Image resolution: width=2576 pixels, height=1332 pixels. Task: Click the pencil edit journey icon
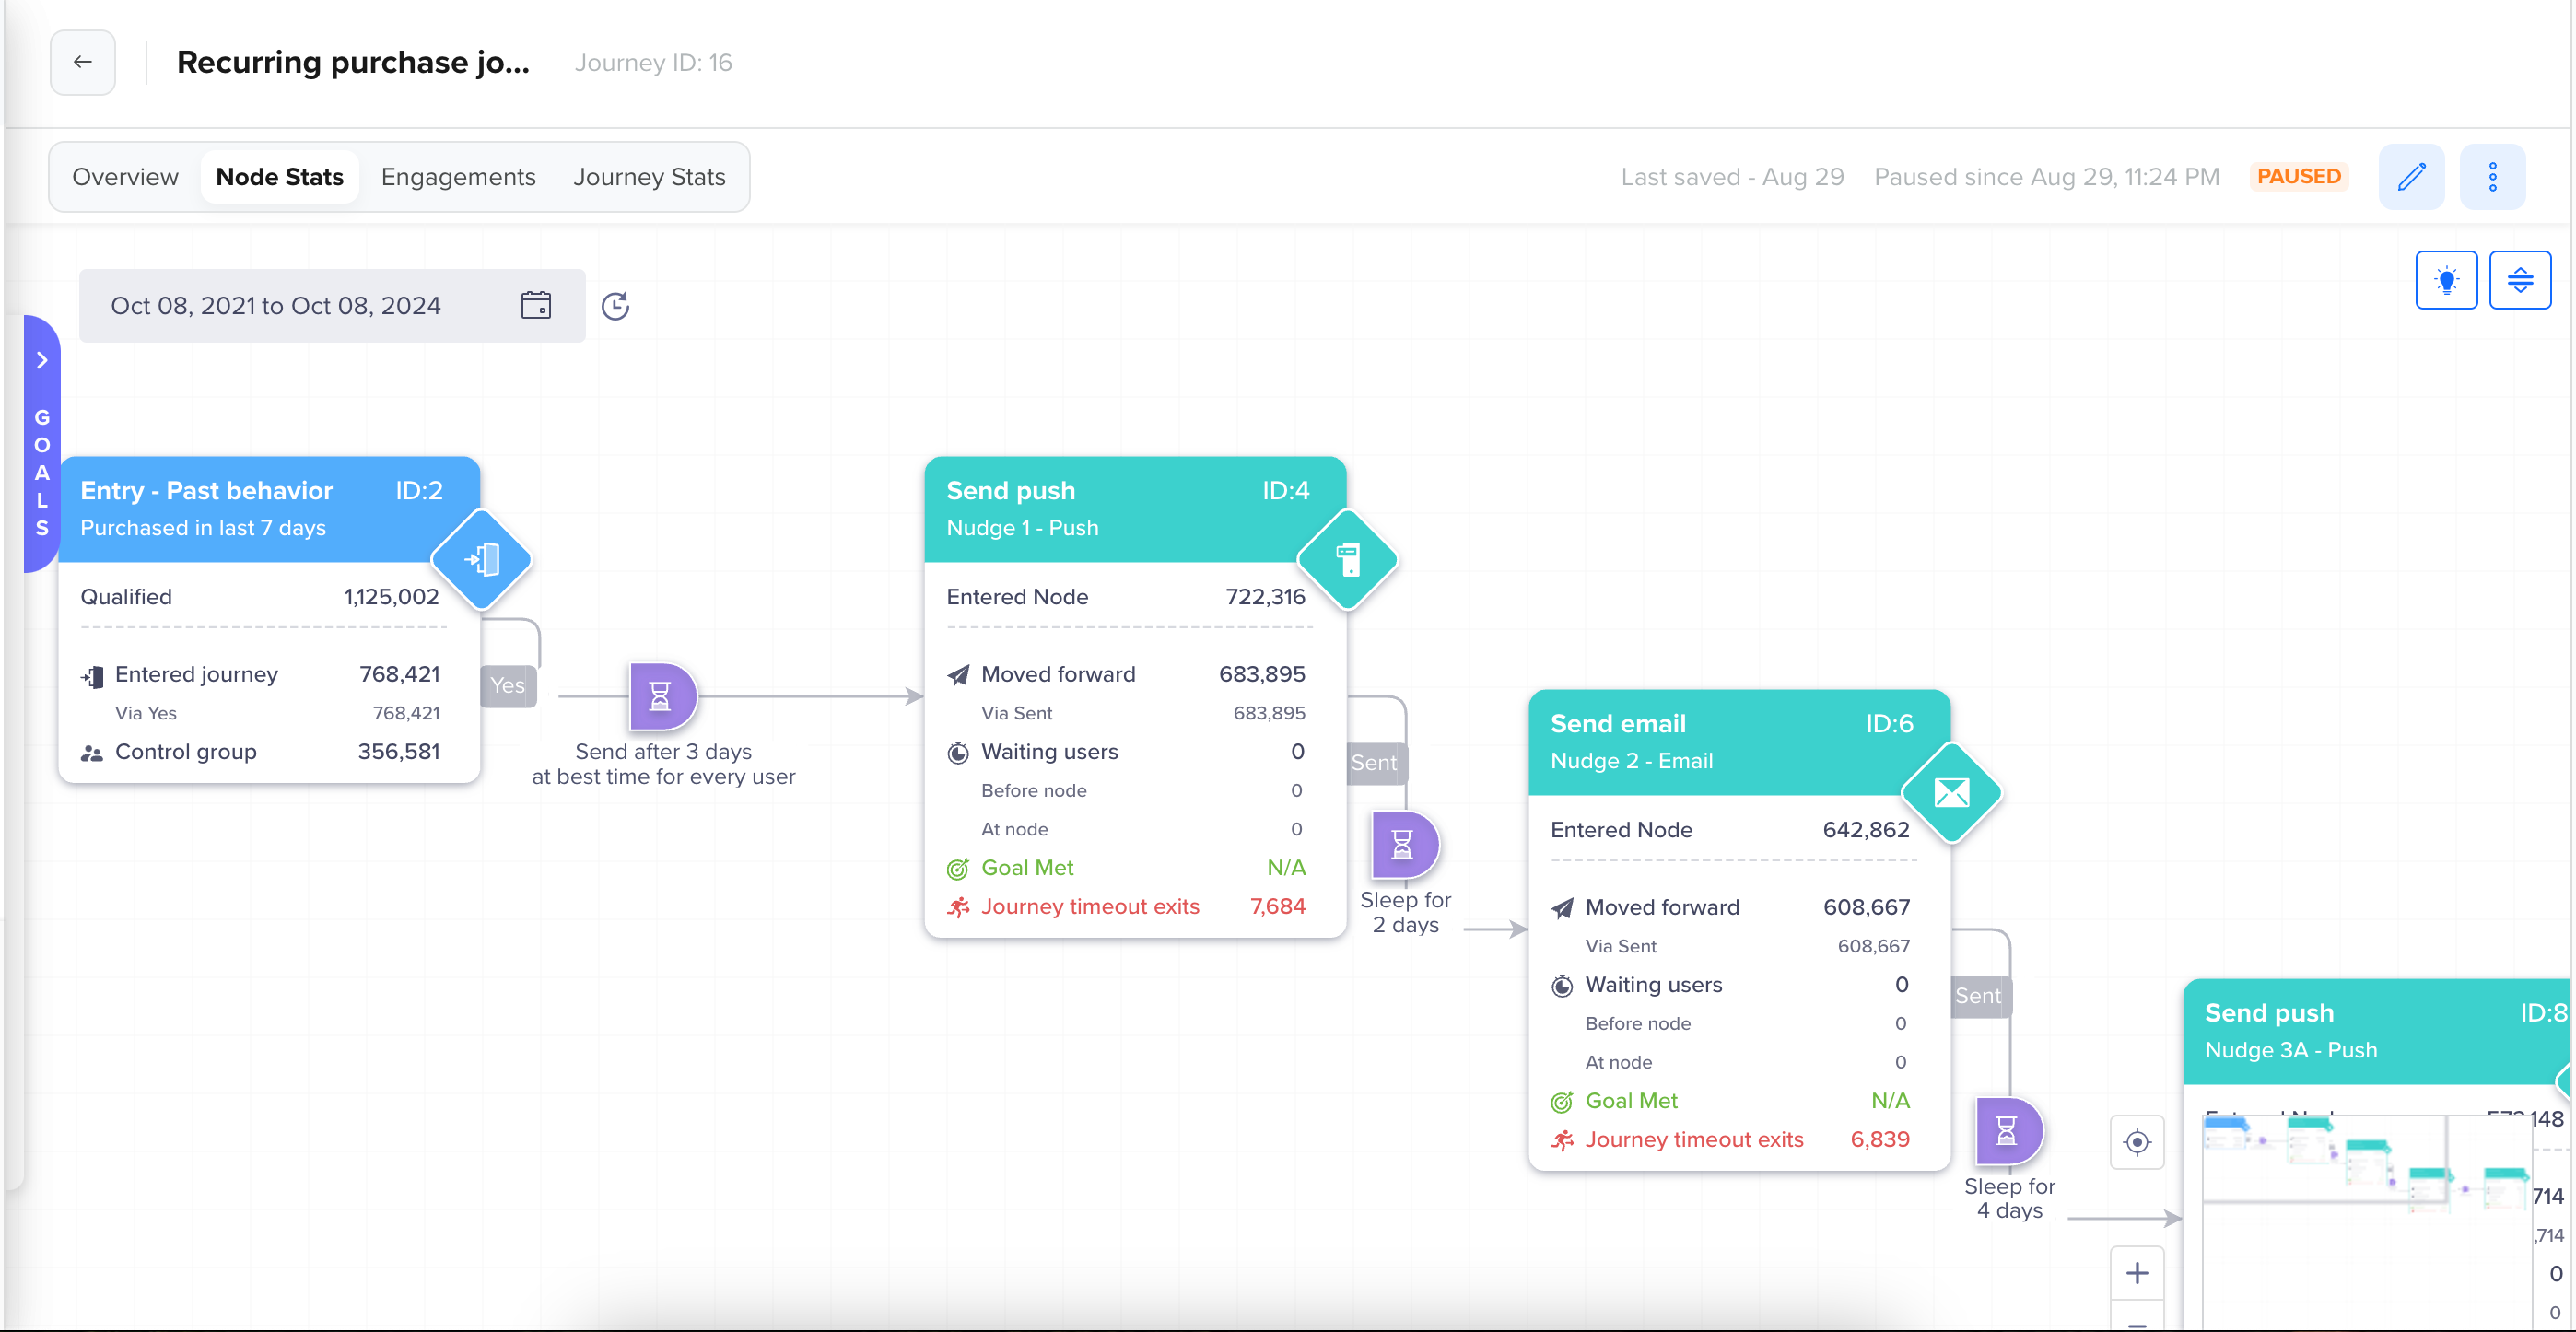2411,177
